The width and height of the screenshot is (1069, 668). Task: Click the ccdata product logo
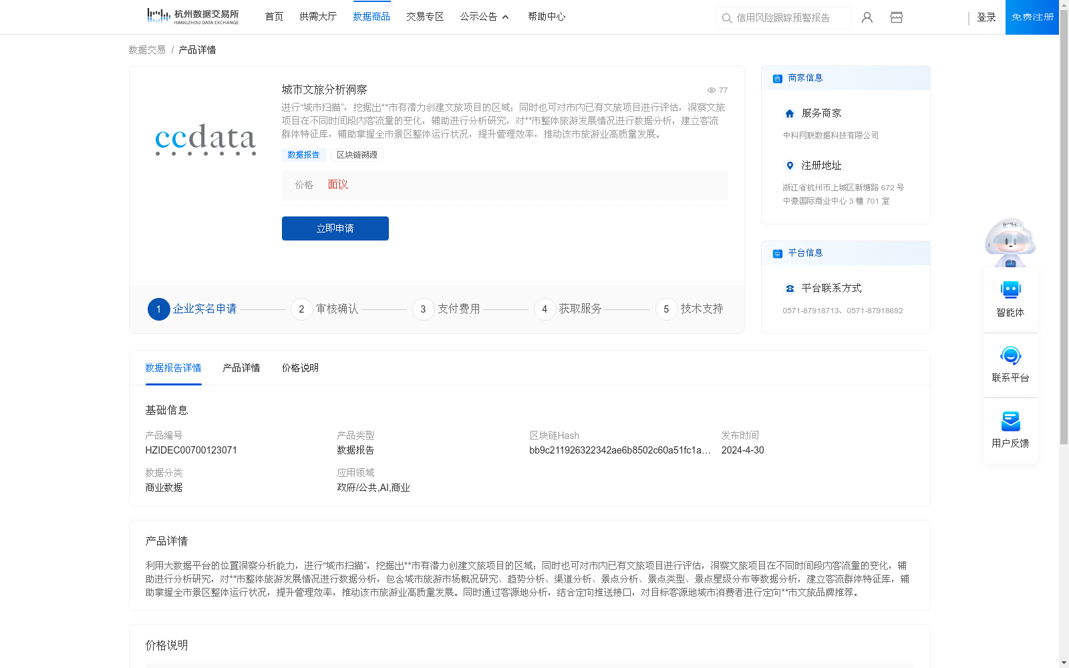coord(206,139)
